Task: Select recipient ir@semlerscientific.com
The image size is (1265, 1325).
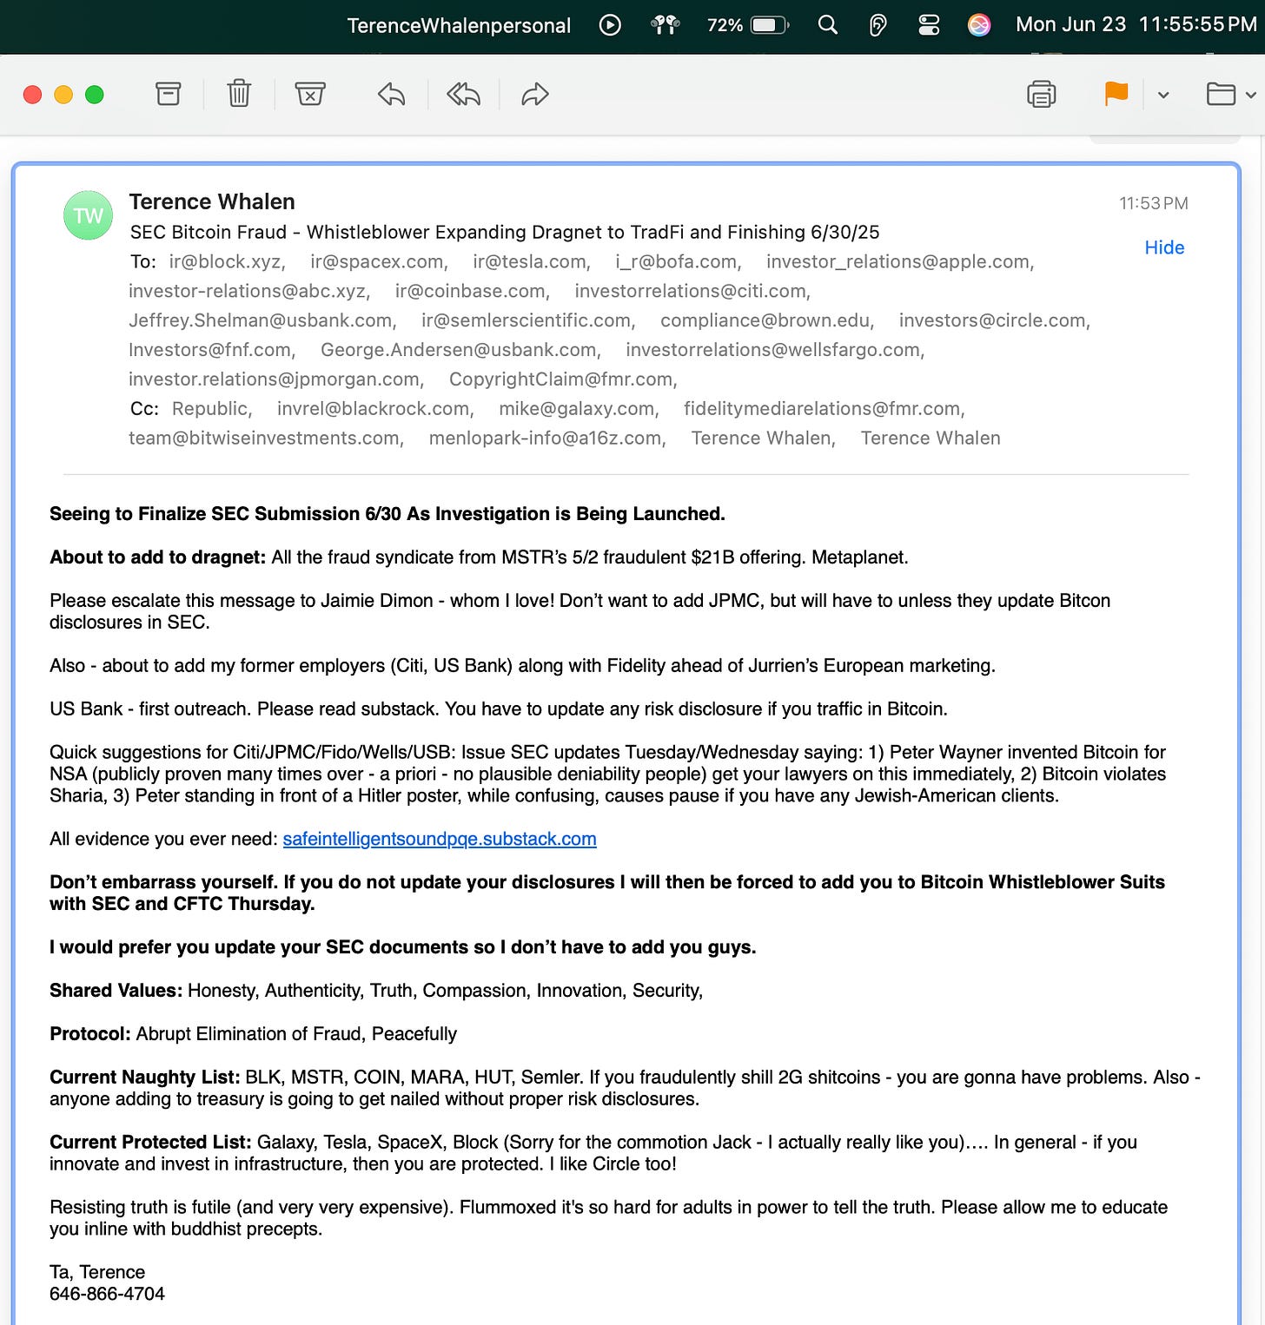Action: coord(528,320)
